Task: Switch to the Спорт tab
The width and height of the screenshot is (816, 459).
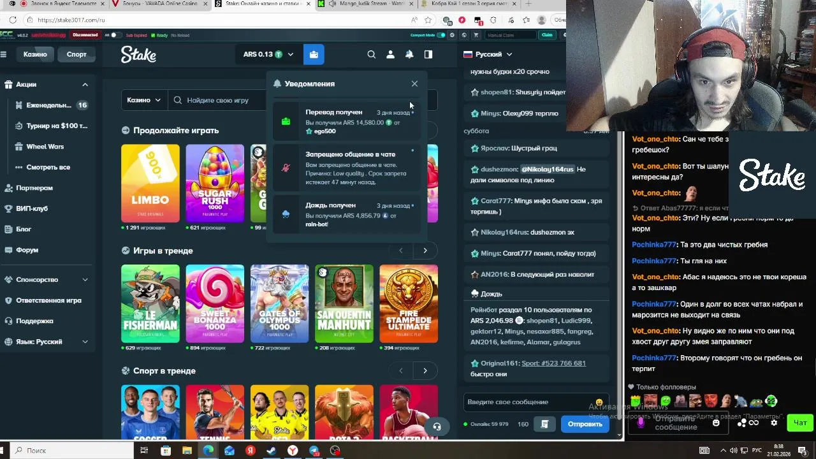Action: 76,54
